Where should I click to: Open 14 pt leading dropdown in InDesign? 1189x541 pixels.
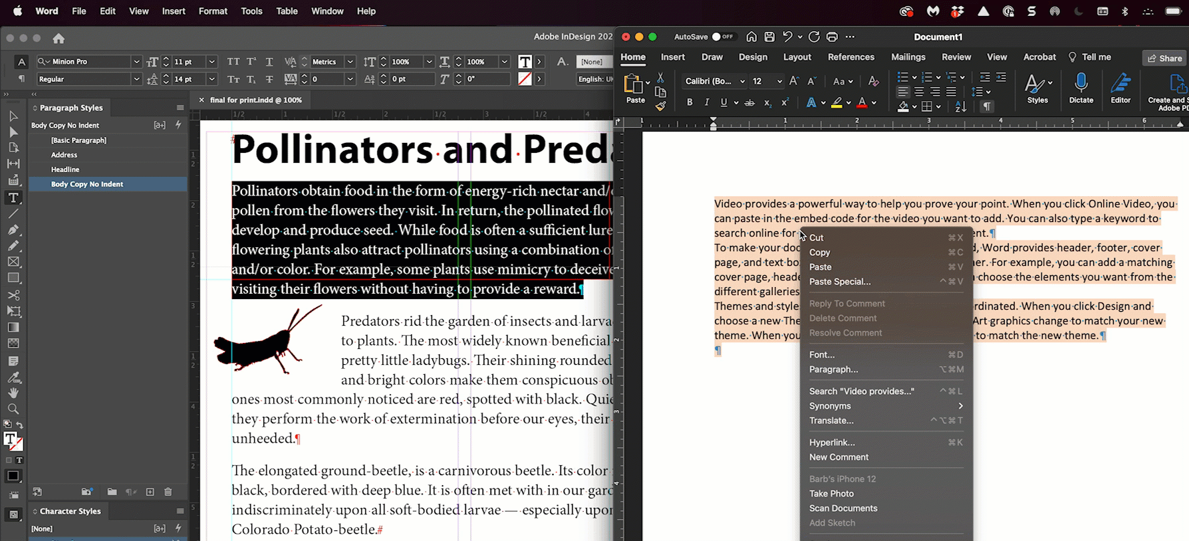coord(211,79)
